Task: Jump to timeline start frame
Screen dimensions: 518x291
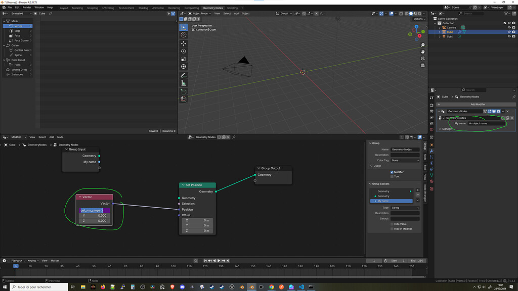Action: tap(205, 261)
